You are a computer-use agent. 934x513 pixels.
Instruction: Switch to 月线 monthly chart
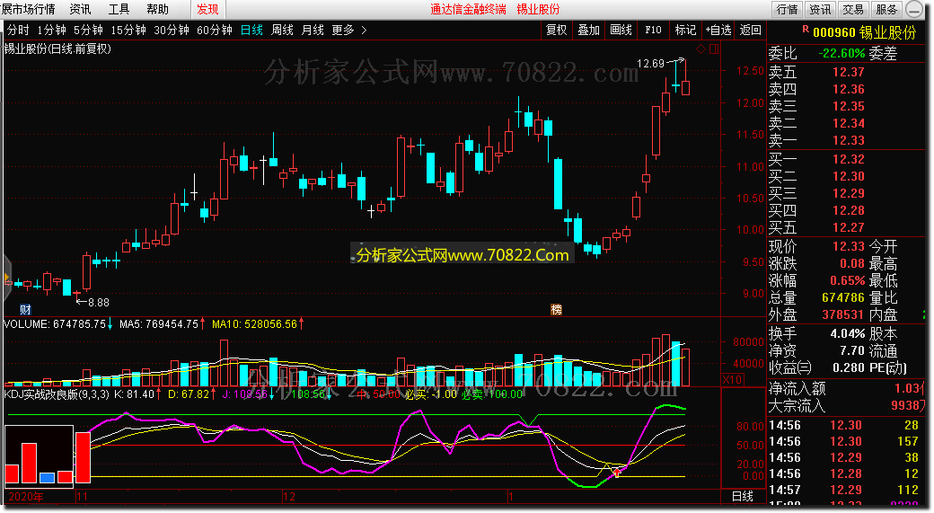coord(313,30)
